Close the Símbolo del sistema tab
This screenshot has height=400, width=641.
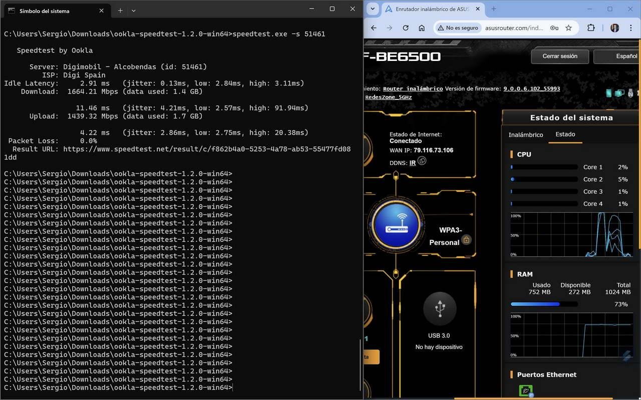pos(101,10)
